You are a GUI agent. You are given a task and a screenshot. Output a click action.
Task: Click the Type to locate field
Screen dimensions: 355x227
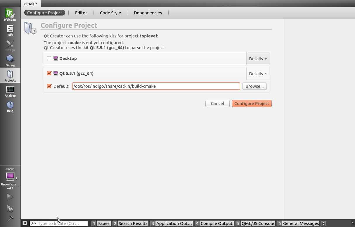point(59,223)
